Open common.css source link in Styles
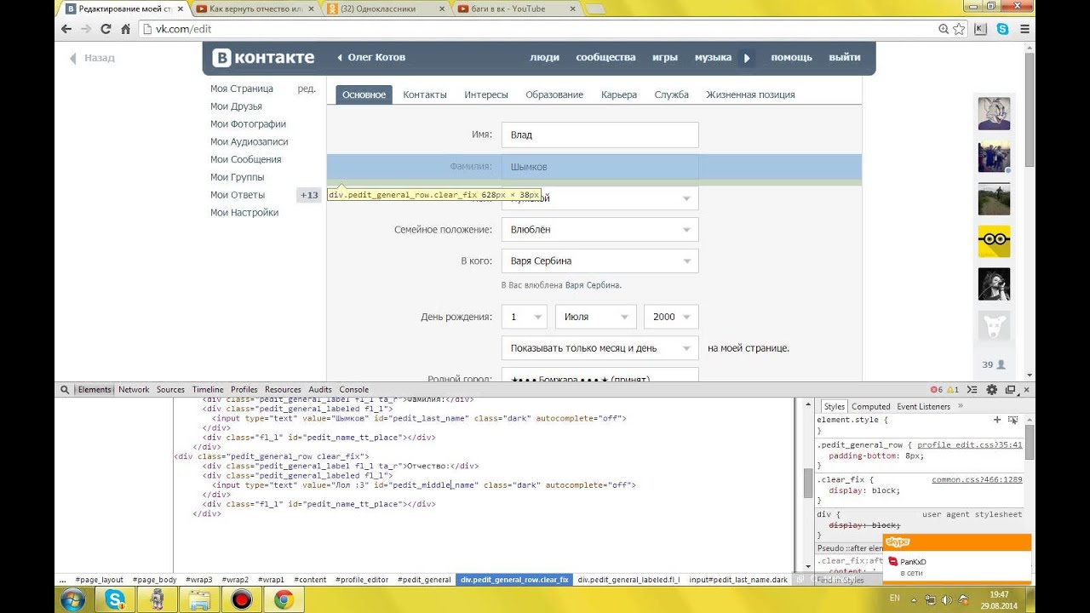Image resolution: width=1090 pixels, height=613 pixels. 977,479
